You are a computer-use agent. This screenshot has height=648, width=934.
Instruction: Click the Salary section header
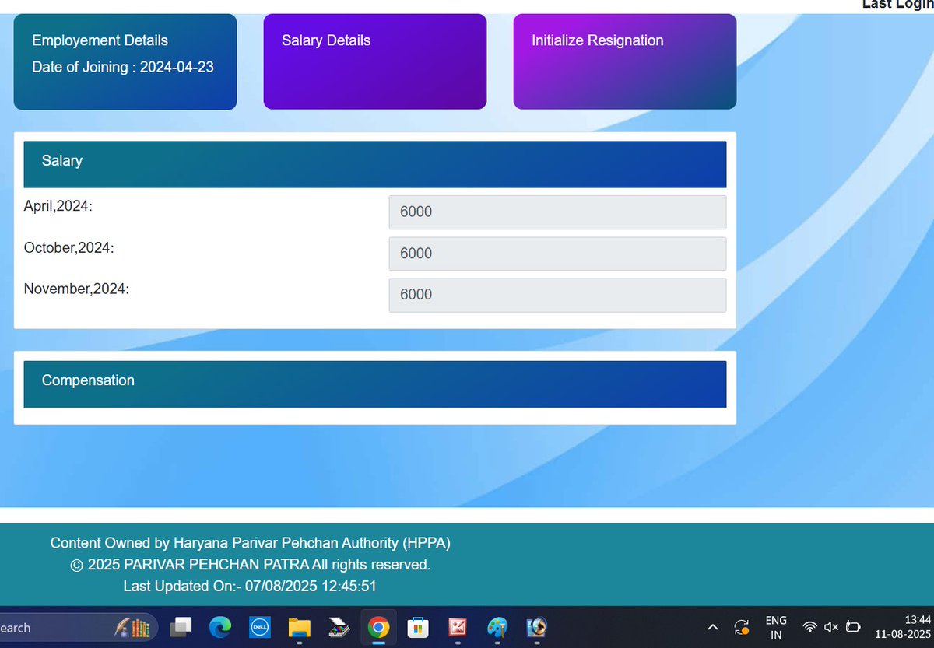(x=375, y=164)
